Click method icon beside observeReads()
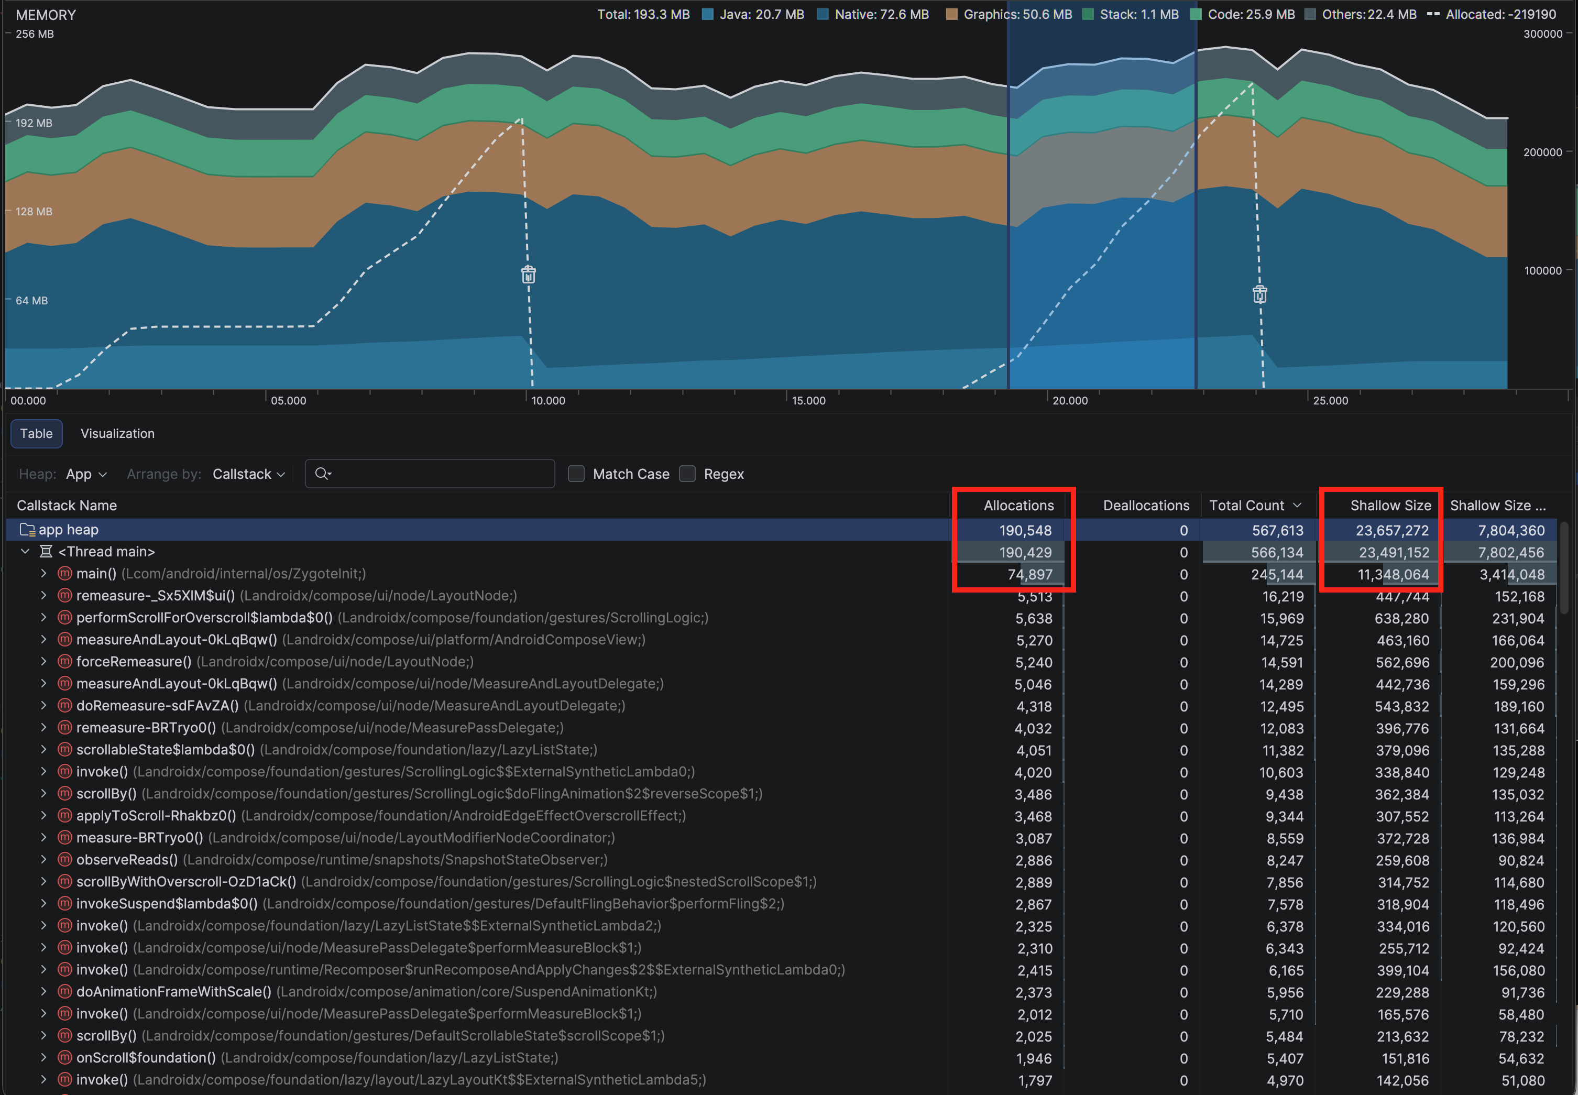The image size is (1578, 1095). point(65,860)
